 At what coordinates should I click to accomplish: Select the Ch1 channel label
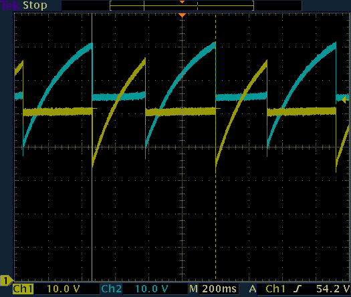click(x=23, y=289)
